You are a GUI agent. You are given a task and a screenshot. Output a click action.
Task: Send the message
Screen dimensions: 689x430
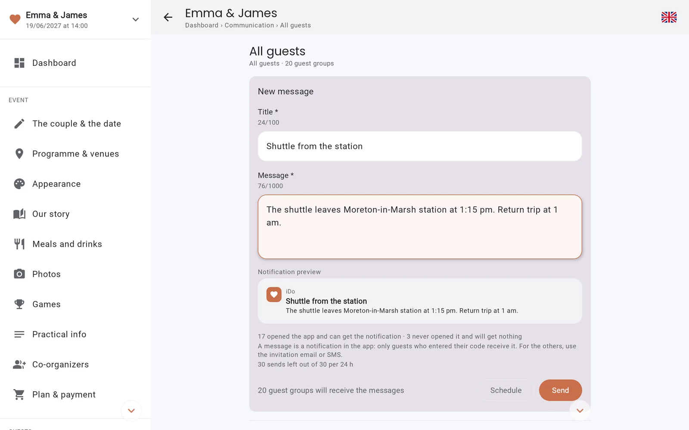(x=560, y=390)
